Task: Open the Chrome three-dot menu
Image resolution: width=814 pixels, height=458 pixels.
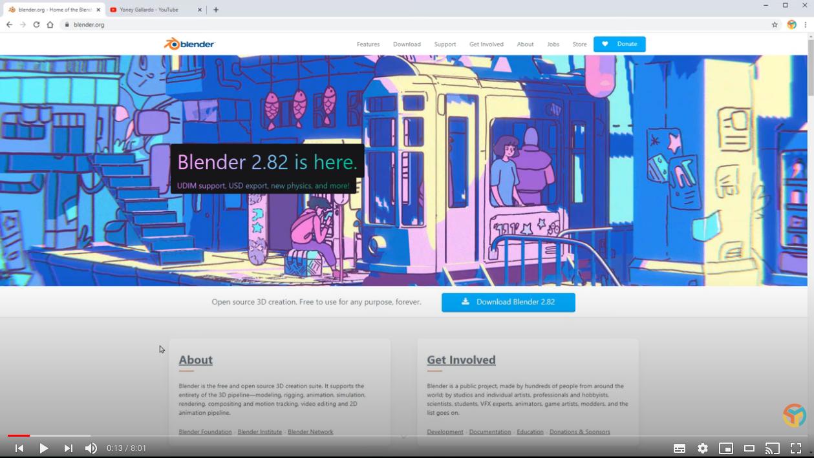Action: pos(806,25)
